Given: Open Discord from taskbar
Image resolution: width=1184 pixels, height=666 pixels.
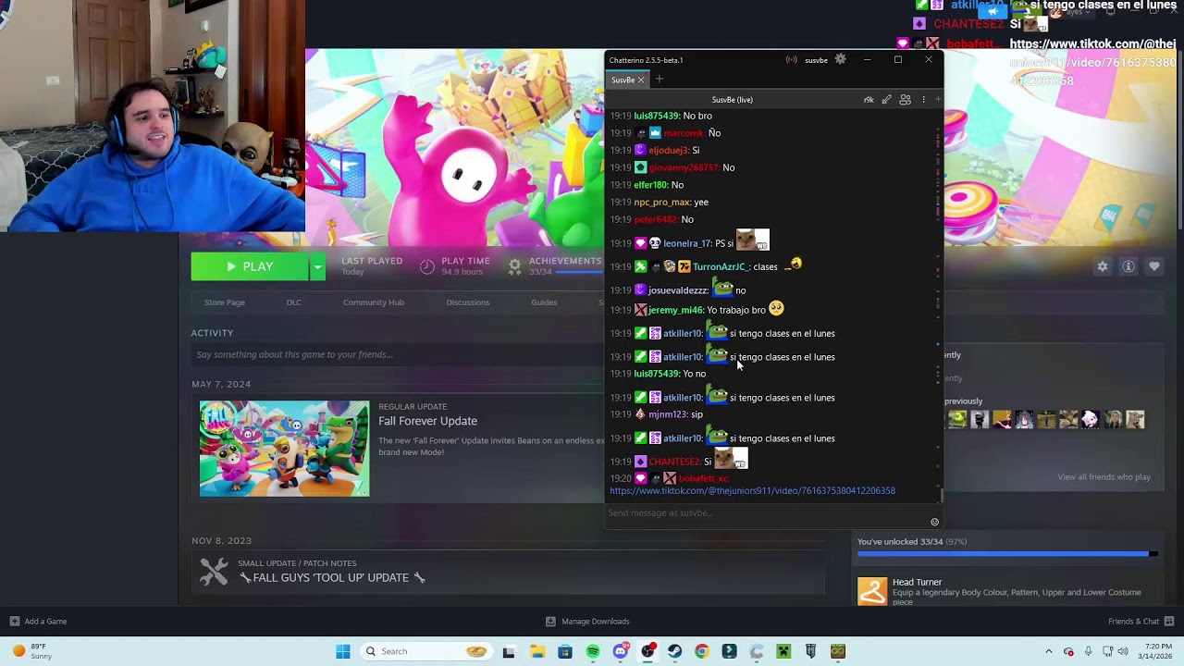Looking at the screenshot, I should pyautogui.click(x=621, y=651).
